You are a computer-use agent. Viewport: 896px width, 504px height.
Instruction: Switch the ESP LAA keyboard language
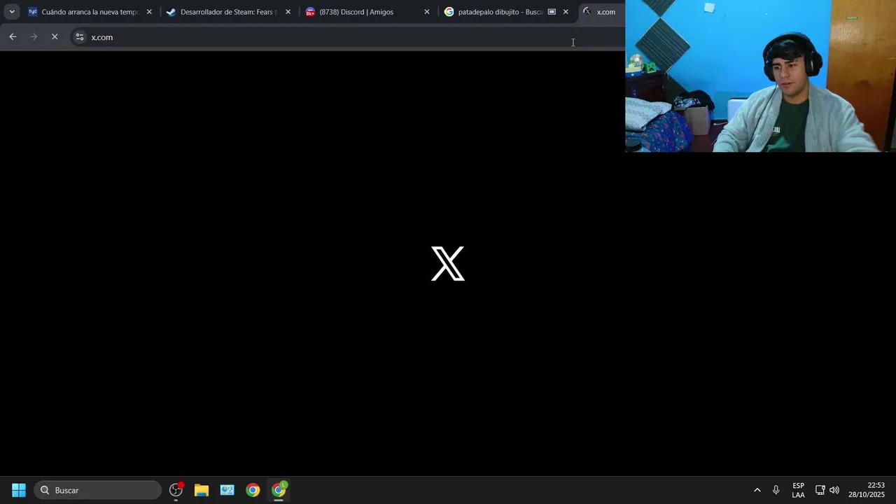(798, 490)
